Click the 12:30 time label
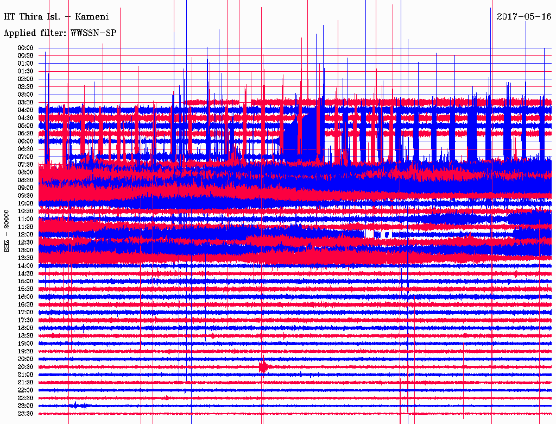 [26, 242]
